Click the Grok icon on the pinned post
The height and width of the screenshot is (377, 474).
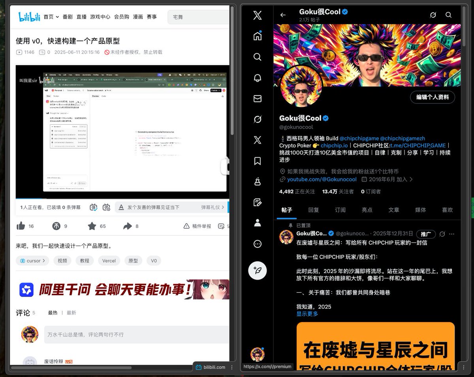(442, 234)
